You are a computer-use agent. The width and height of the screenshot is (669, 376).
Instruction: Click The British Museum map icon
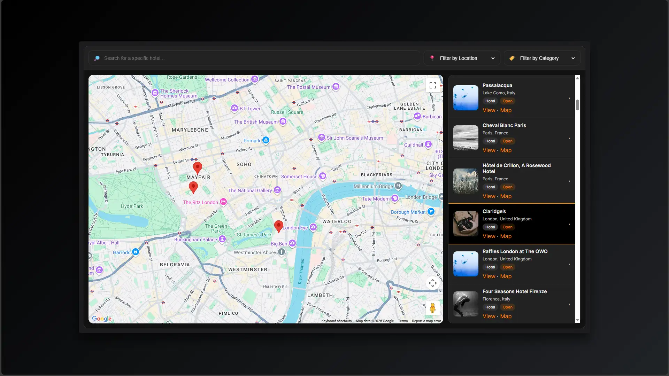coord(283,122)
